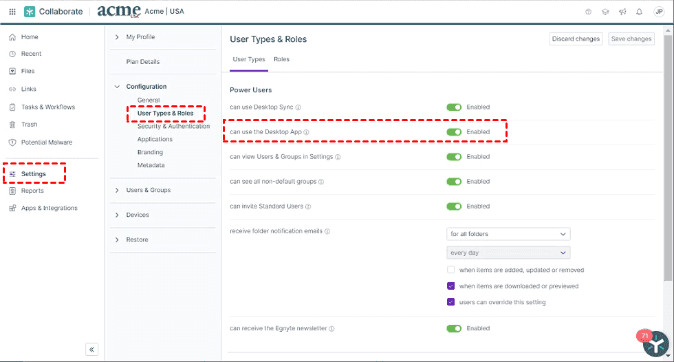The width and height of the screenshot is (674, 362).
Task: Toggle can invite Standard Users off
Action: click(454, 206)
